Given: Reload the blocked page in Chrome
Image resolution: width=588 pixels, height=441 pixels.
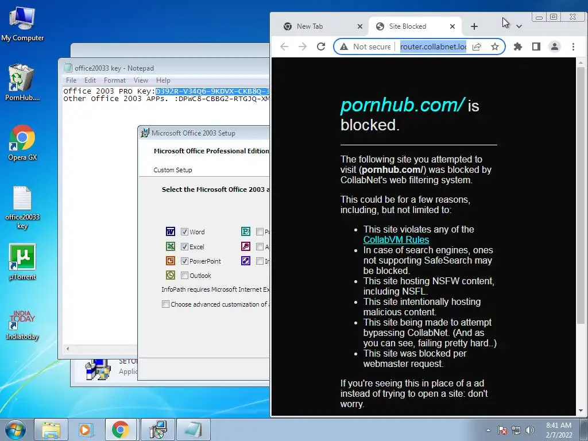Looking at the screenshot, I should 320,47.
